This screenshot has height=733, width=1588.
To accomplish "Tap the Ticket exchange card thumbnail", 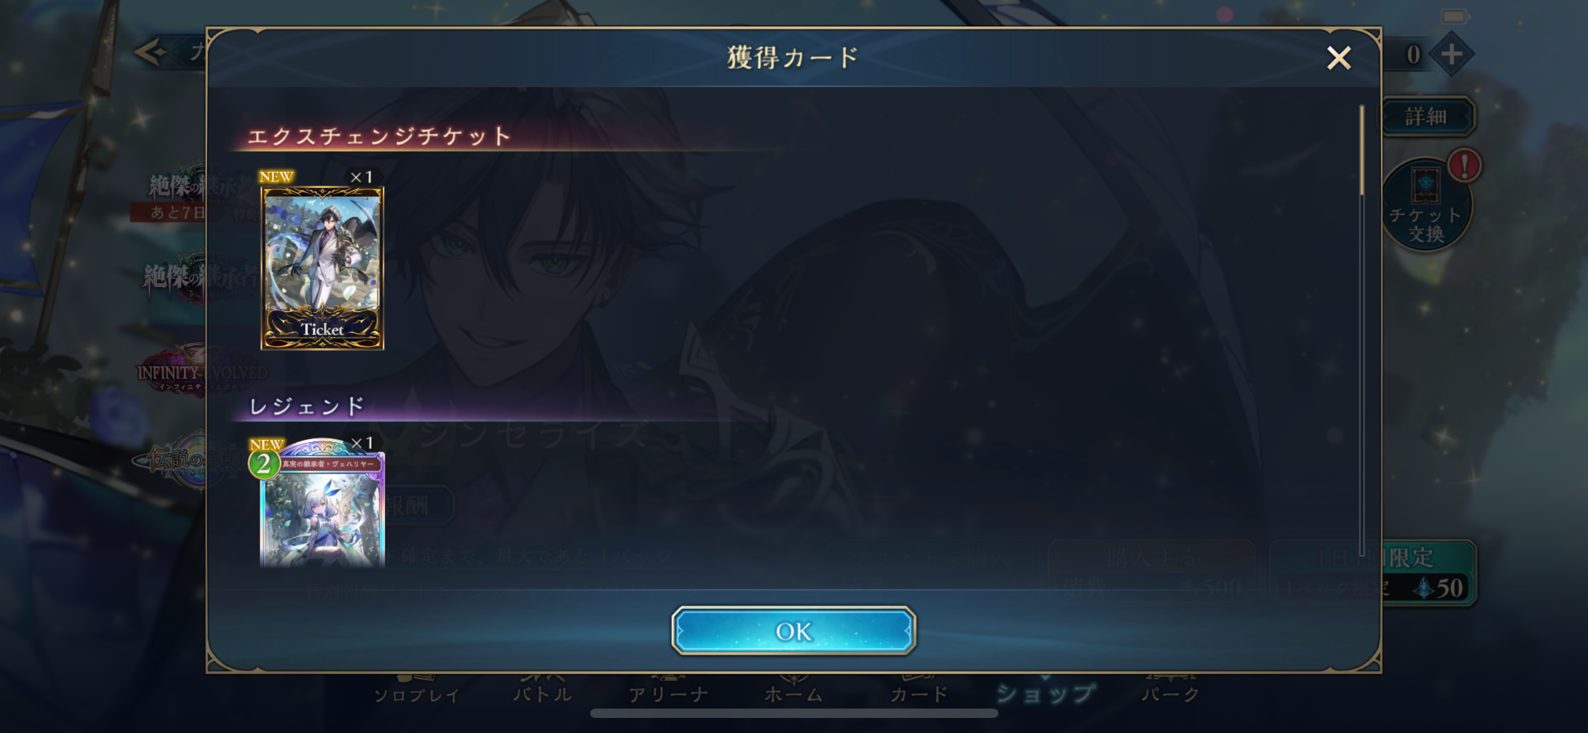I will coord(322,268).
